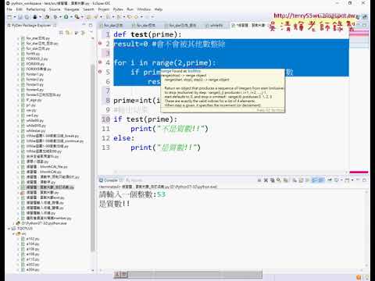Click Terminate icon in Console toolbar
This screenshot has height=281, width=375.
coord(259,180)
